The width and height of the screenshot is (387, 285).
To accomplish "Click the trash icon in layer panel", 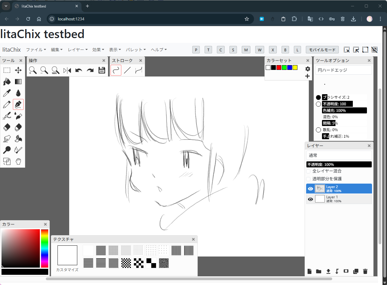I will coord(365,271).
